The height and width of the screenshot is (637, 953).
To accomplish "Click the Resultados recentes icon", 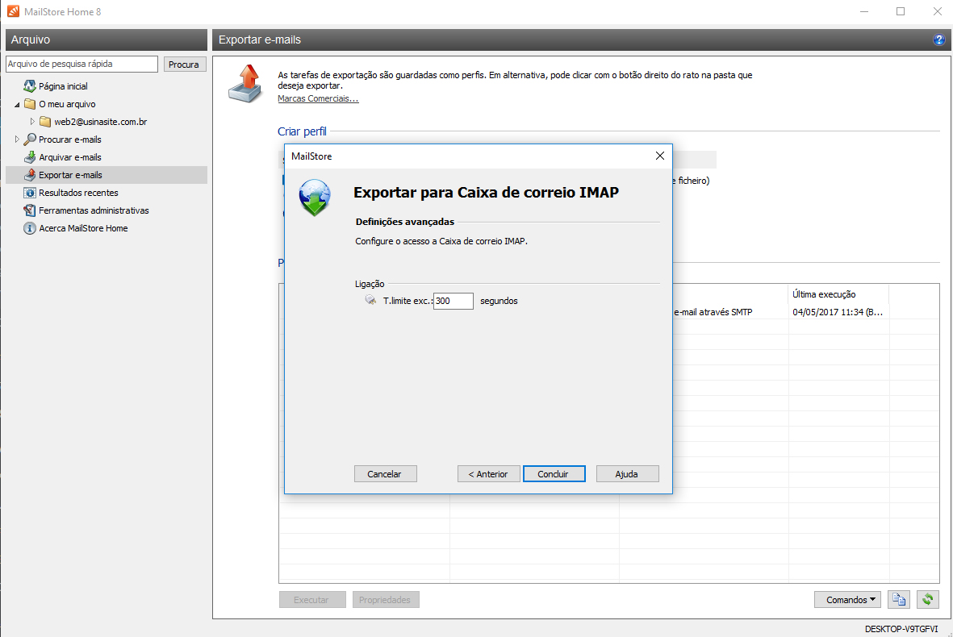I will [x=30, y=193].
